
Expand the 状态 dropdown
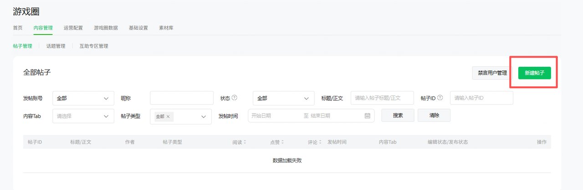pyautogui.click(x=283, y=98)
